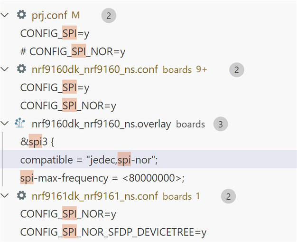Viewport: 297px width, 242px height.
Task: Click the gear icon beside prj.conf
Action: [x=21, y=15]
